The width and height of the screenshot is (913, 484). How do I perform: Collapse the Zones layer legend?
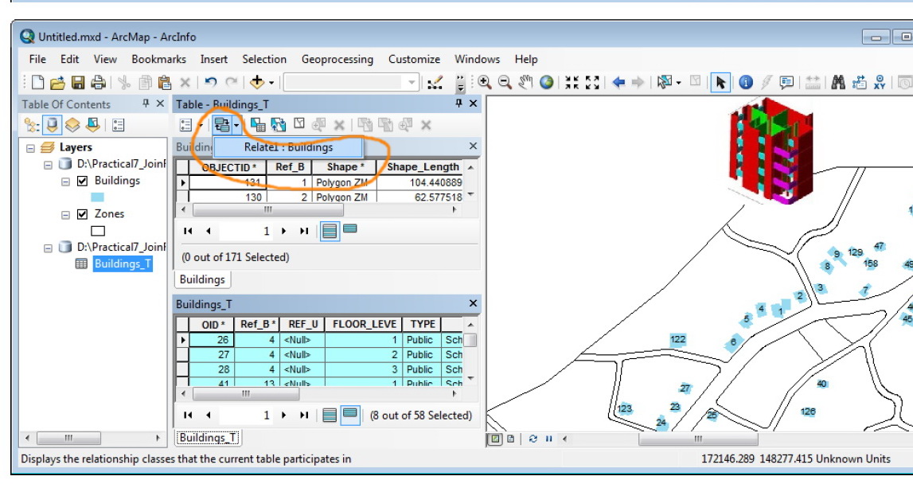65,215
